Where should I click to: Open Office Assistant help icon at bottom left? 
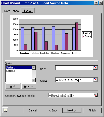tap(5, 110)
